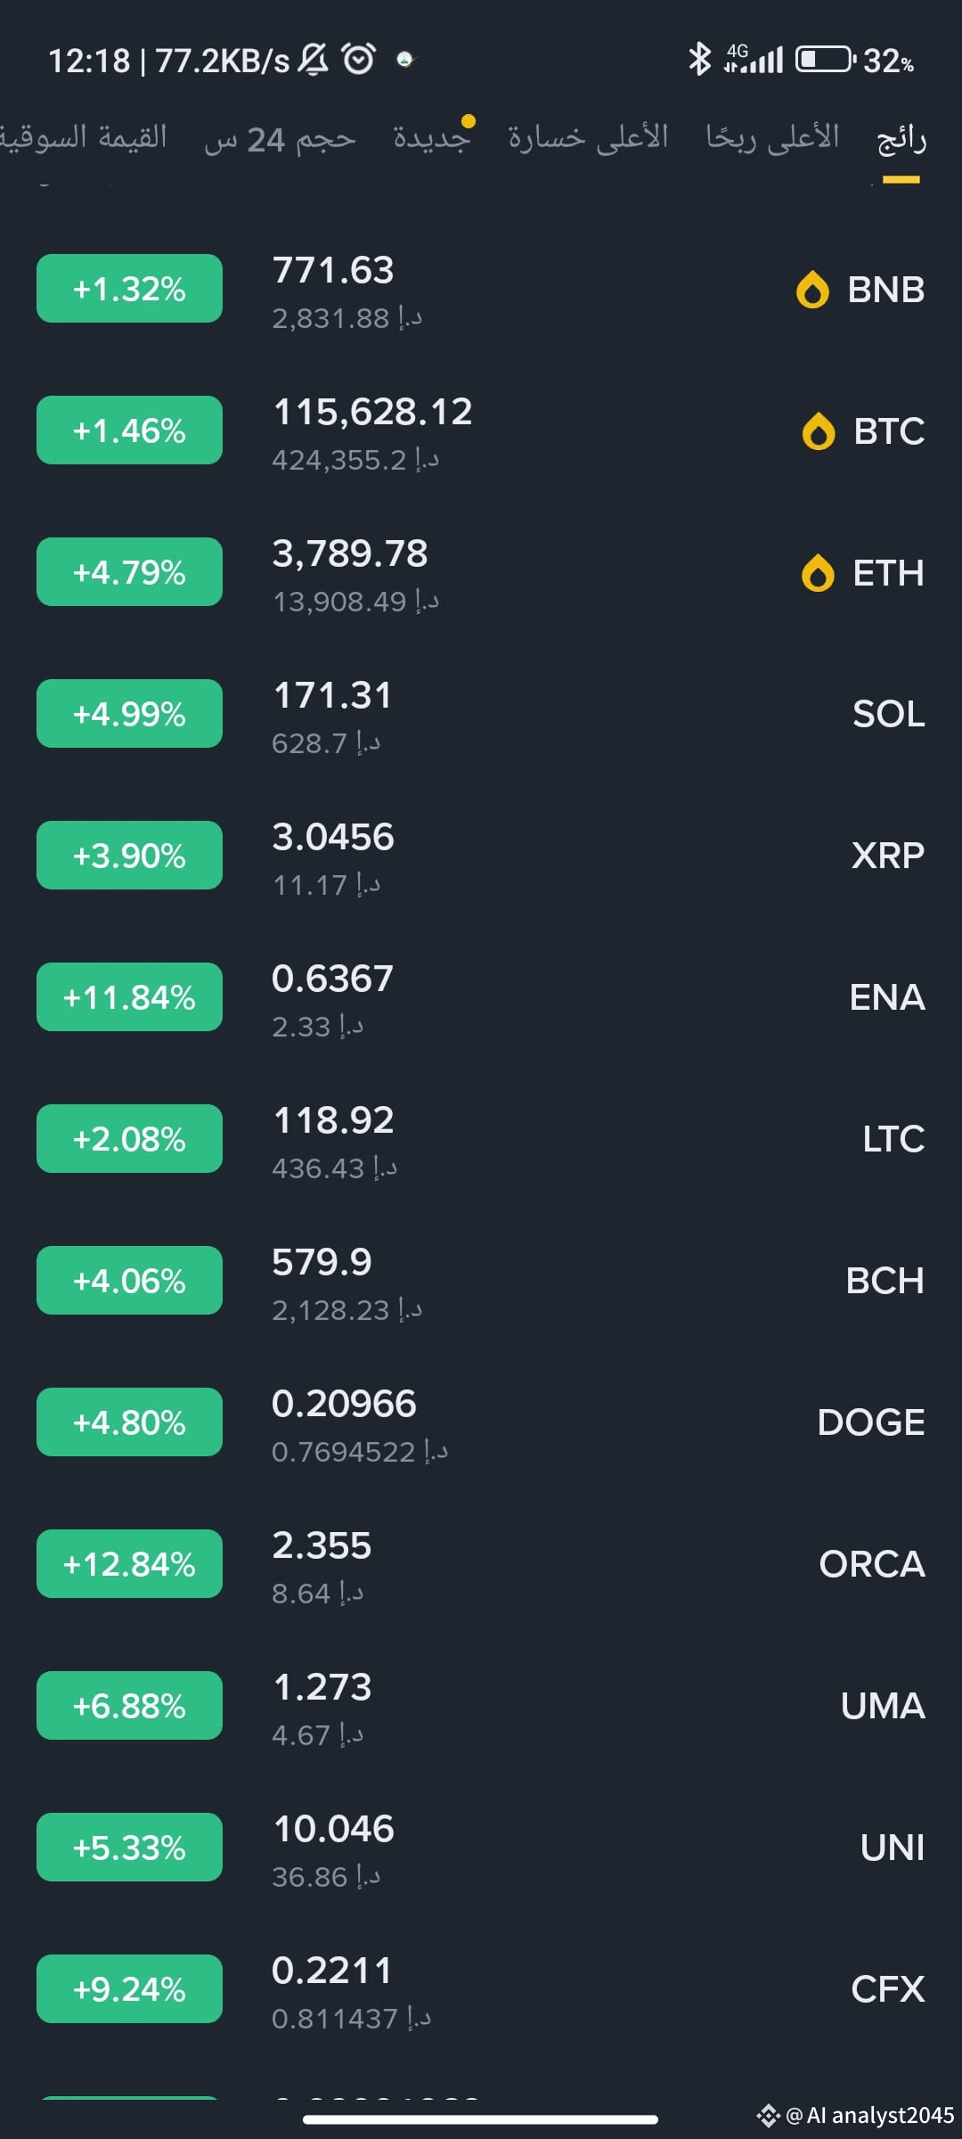Tap the 4G signal strength icon
Image resolution: width=962 pixels, height=2139 pixels.
tap(754, 59)
